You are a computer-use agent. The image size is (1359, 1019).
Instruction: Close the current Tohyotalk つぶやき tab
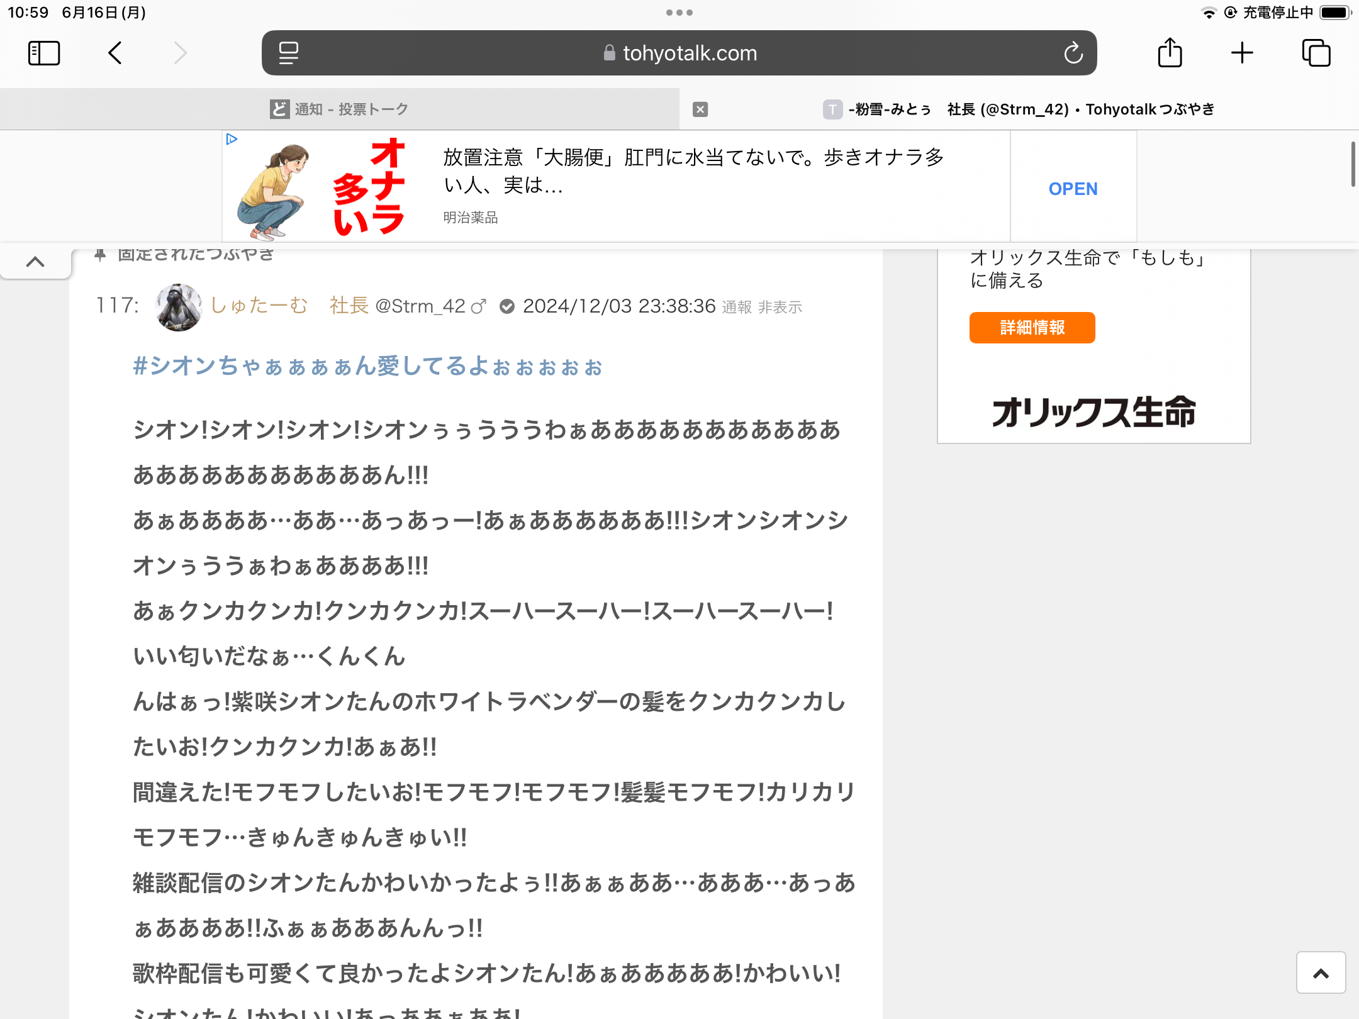click(700, 109)
